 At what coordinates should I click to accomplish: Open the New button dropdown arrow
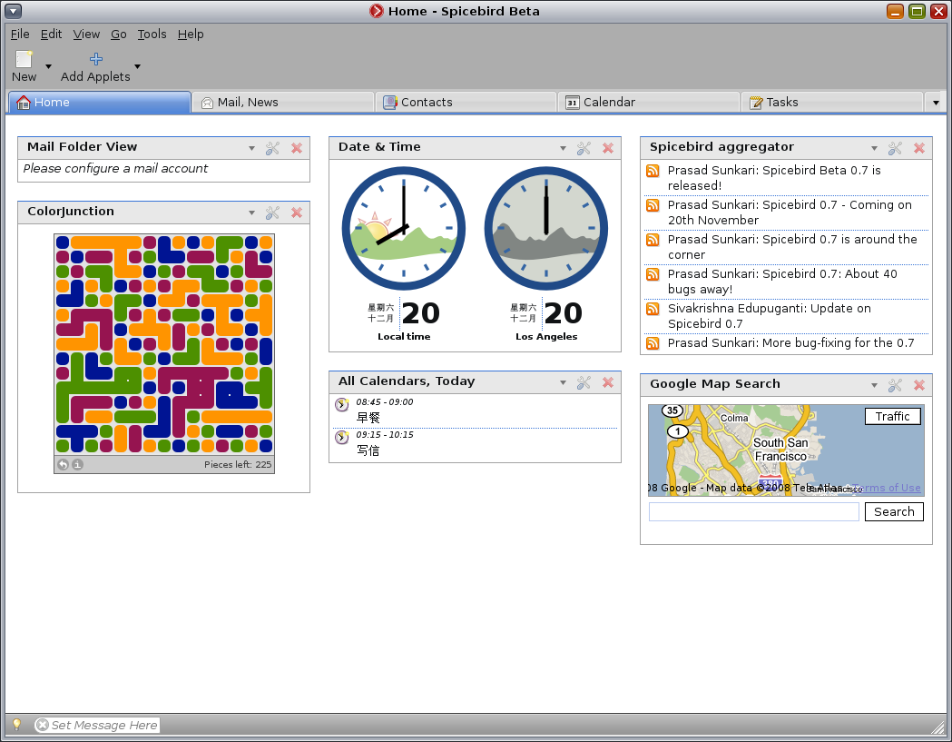[49, 66]
